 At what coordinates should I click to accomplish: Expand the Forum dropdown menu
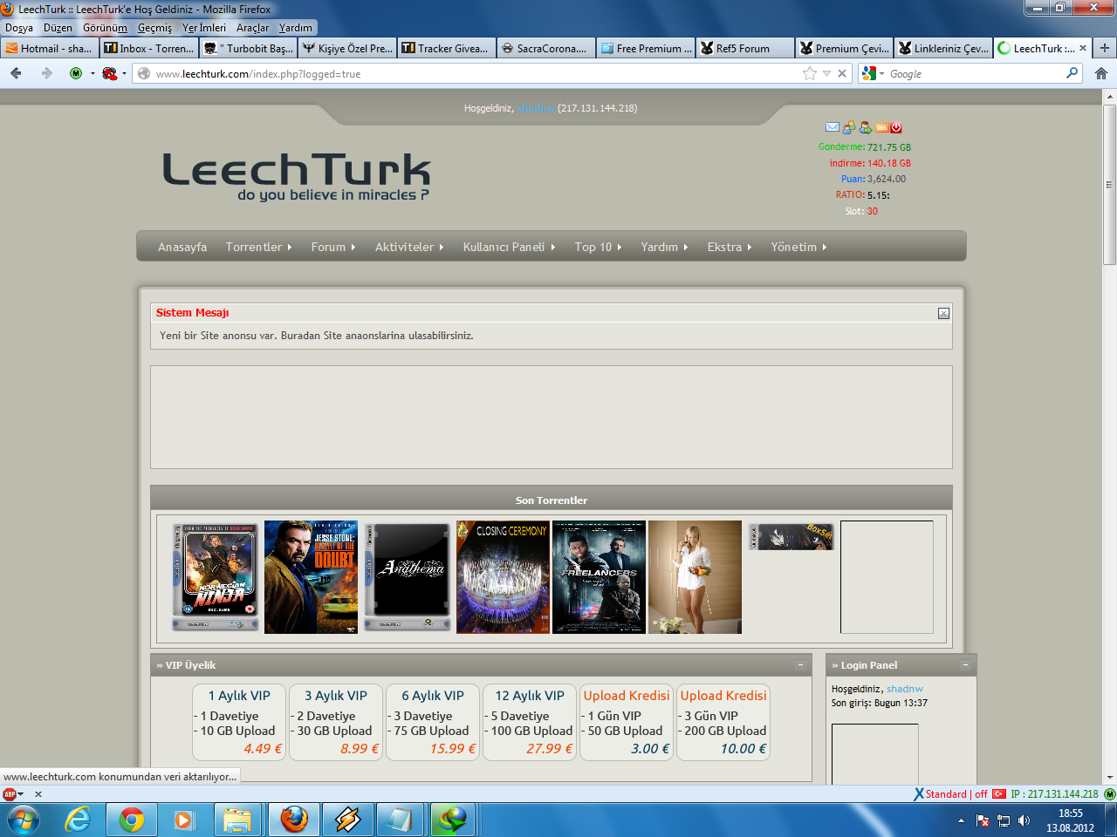(333, 247)
